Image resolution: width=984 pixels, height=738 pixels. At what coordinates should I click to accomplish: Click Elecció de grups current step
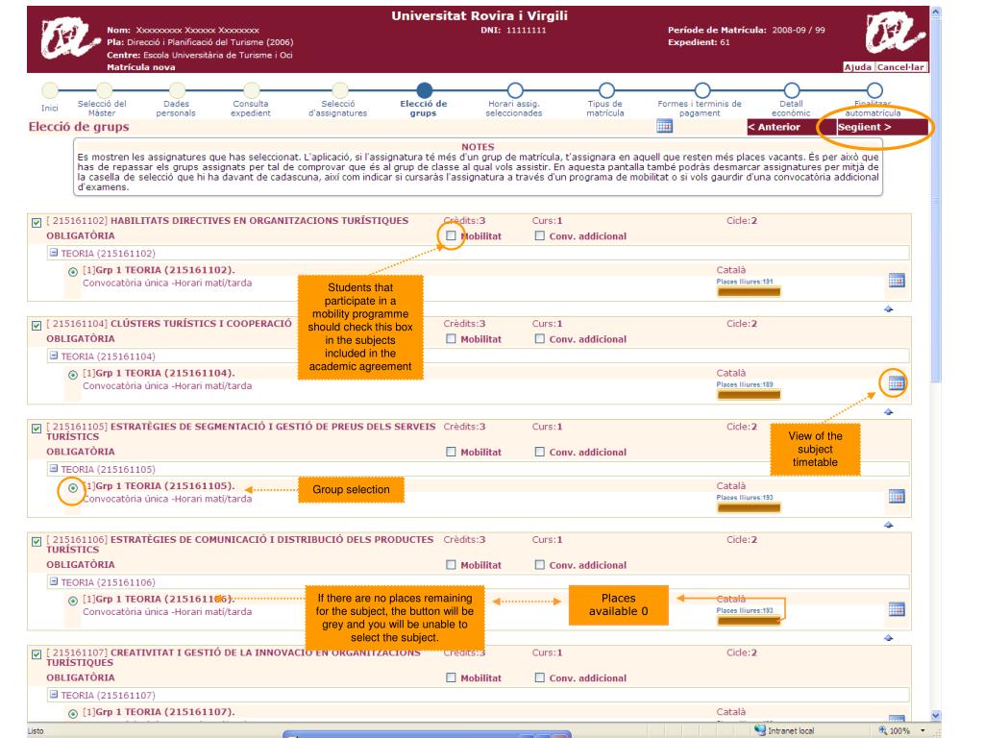click(424, 90)
